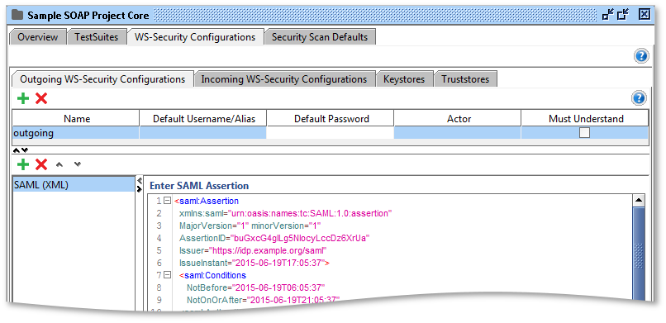Delete the selected outgoing configuration
Image resolution: width=666 pixels, height=323 pixels.
pos(41,99)
